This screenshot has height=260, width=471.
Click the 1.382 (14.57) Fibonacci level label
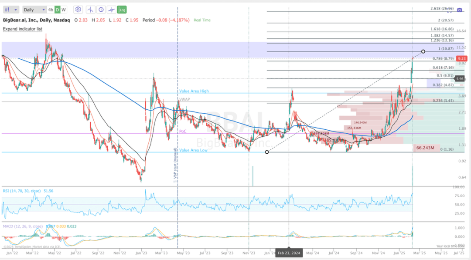(442, 35)
